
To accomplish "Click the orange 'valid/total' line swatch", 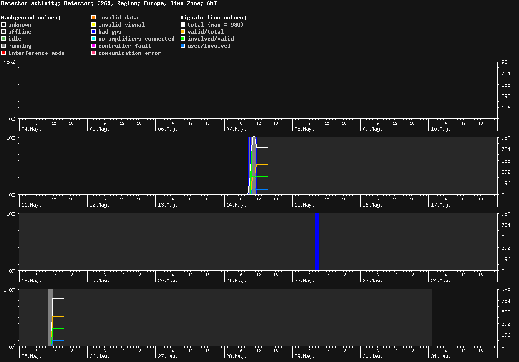I will pyautogui.click(x=182, y=31).
